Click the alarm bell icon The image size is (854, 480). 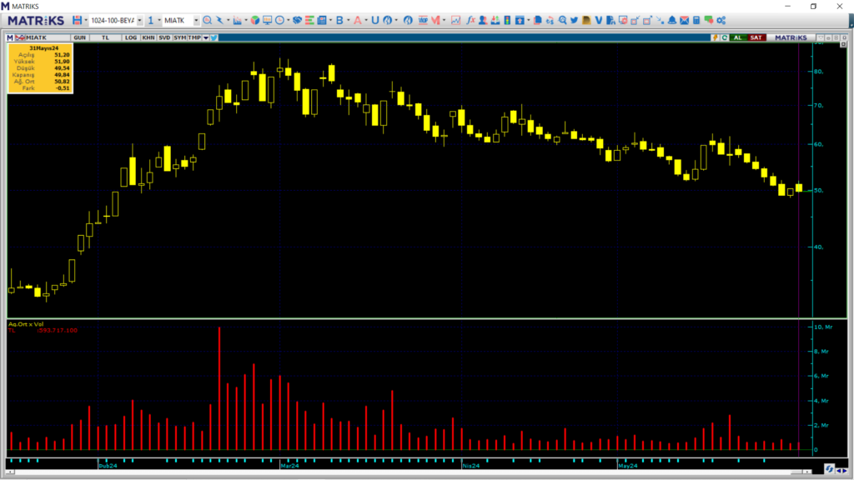click(672, 20)
